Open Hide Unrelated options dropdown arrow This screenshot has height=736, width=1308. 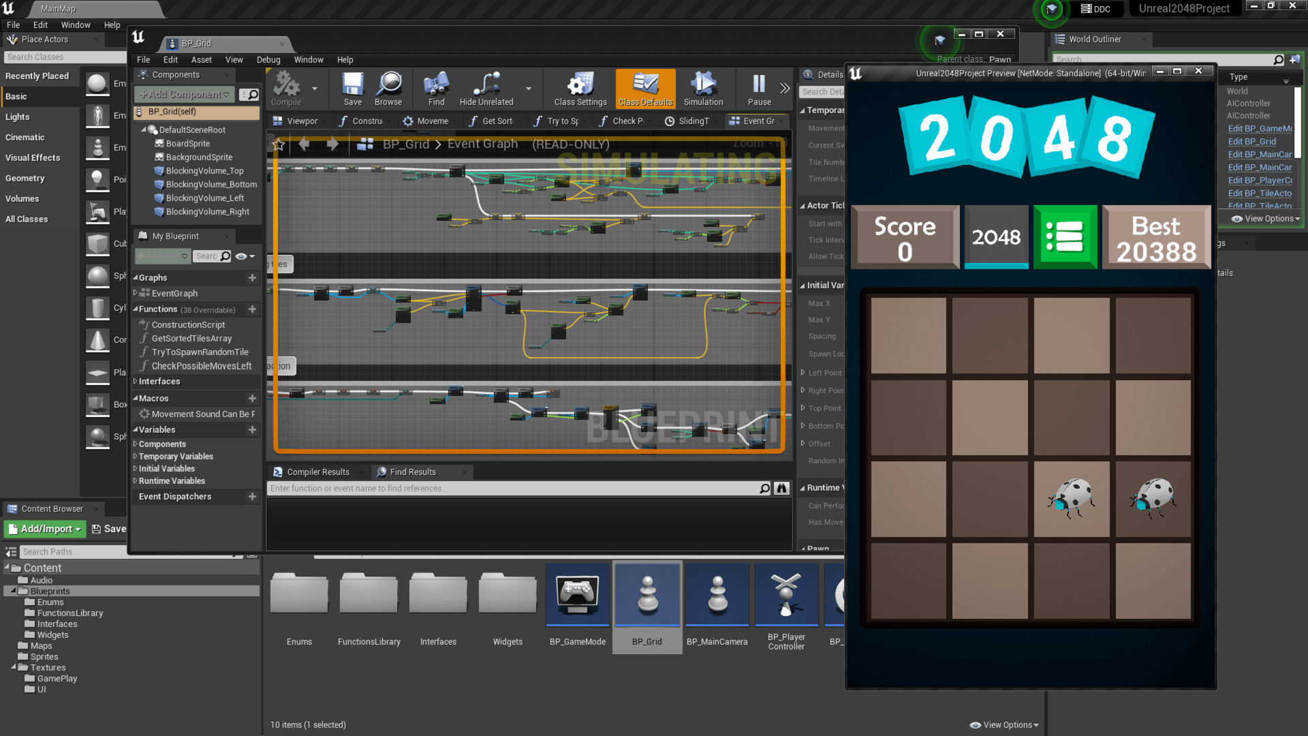point(528,89)
